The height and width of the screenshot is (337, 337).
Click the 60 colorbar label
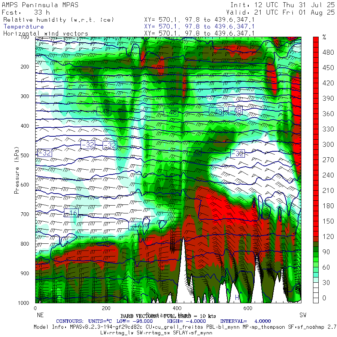(x=326, y=267)
